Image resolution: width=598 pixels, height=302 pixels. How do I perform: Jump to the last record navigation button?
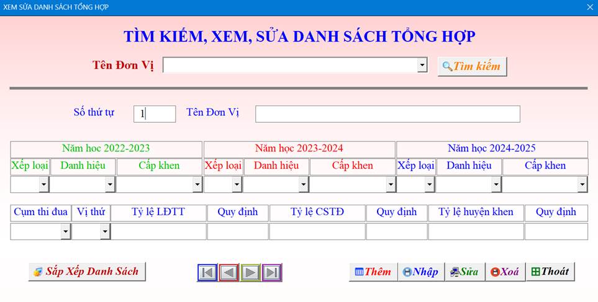[271, 273]
